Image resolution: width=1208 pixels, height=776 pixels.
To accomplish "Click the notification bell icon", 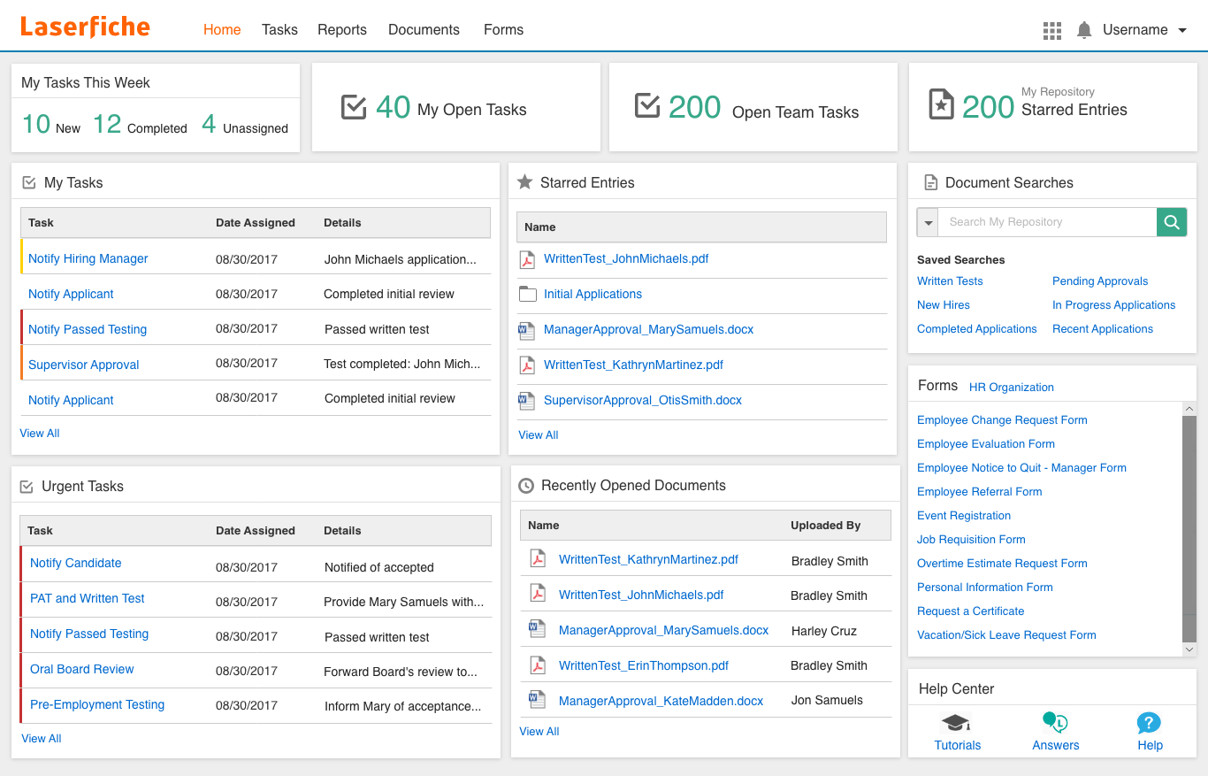I will coord(1083,29).
